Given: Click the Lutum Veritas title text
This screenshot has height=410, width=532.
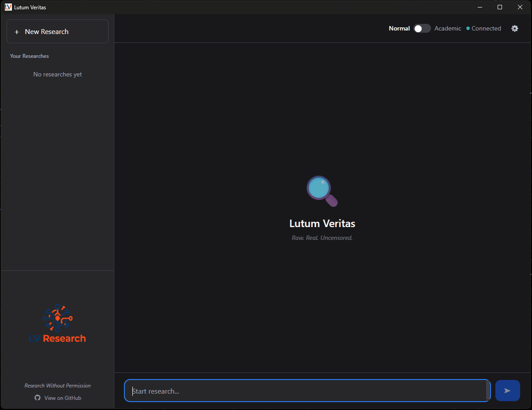Looking at the screenshot, I should point(322,223).
